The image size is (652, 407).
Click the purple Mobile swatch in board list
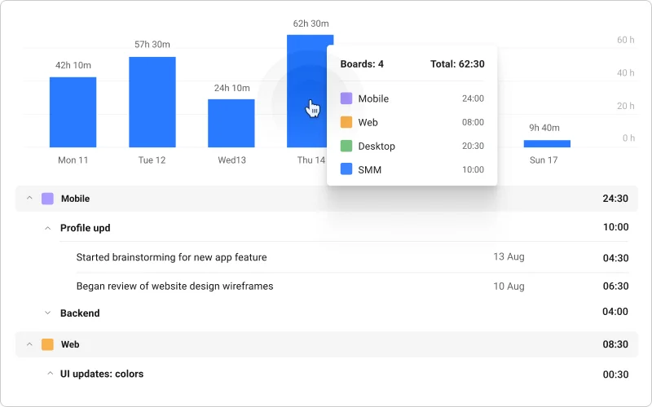pos(47,199)
